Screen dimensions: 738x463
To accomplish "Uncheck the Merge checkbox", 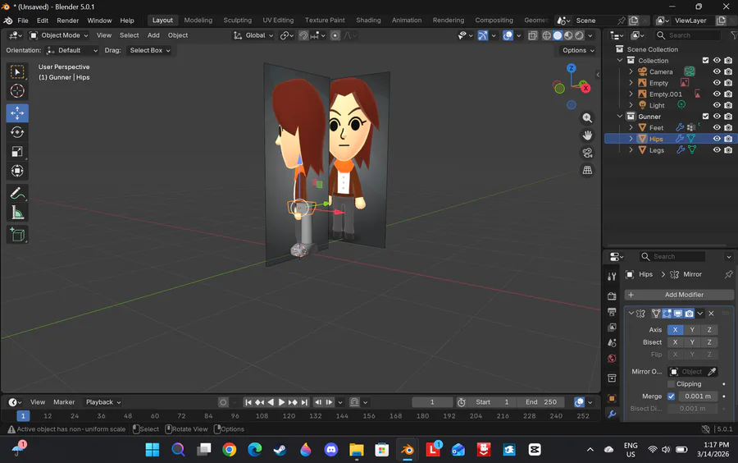I will coord(671,397).
